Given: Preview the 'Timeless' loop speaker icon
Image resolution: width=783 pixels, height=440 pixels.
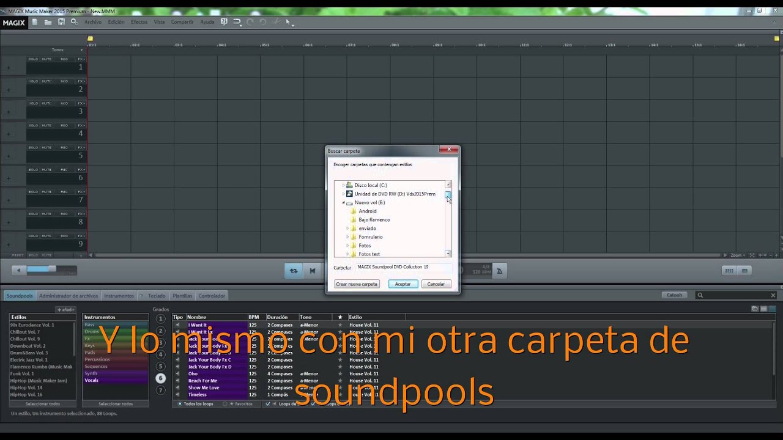Looking at the screenshot, I should click(177, 394).
